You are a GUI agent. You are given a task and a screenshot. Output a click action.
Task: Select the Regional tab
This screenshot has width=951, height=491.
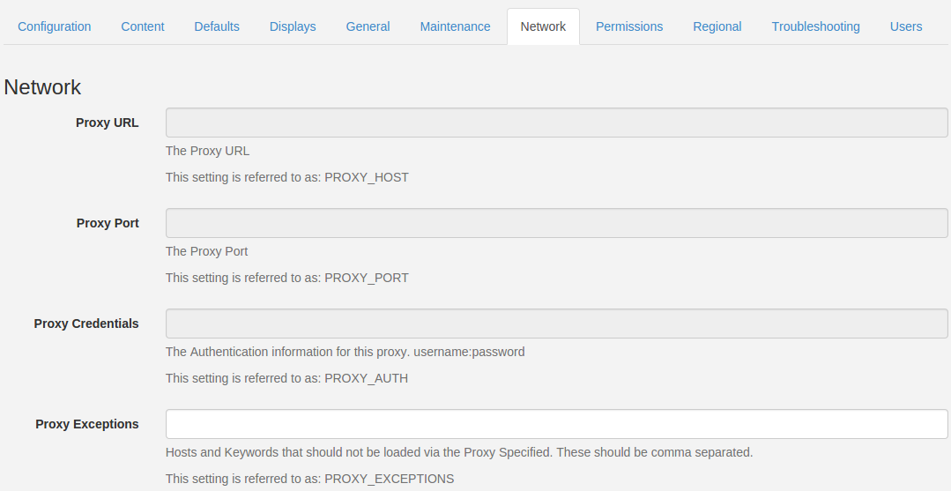click(717, 26)
